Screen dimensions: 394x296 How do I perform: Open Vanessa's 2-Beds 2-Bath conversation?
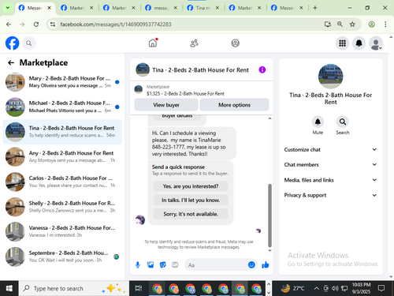click(x=62, y=231)
